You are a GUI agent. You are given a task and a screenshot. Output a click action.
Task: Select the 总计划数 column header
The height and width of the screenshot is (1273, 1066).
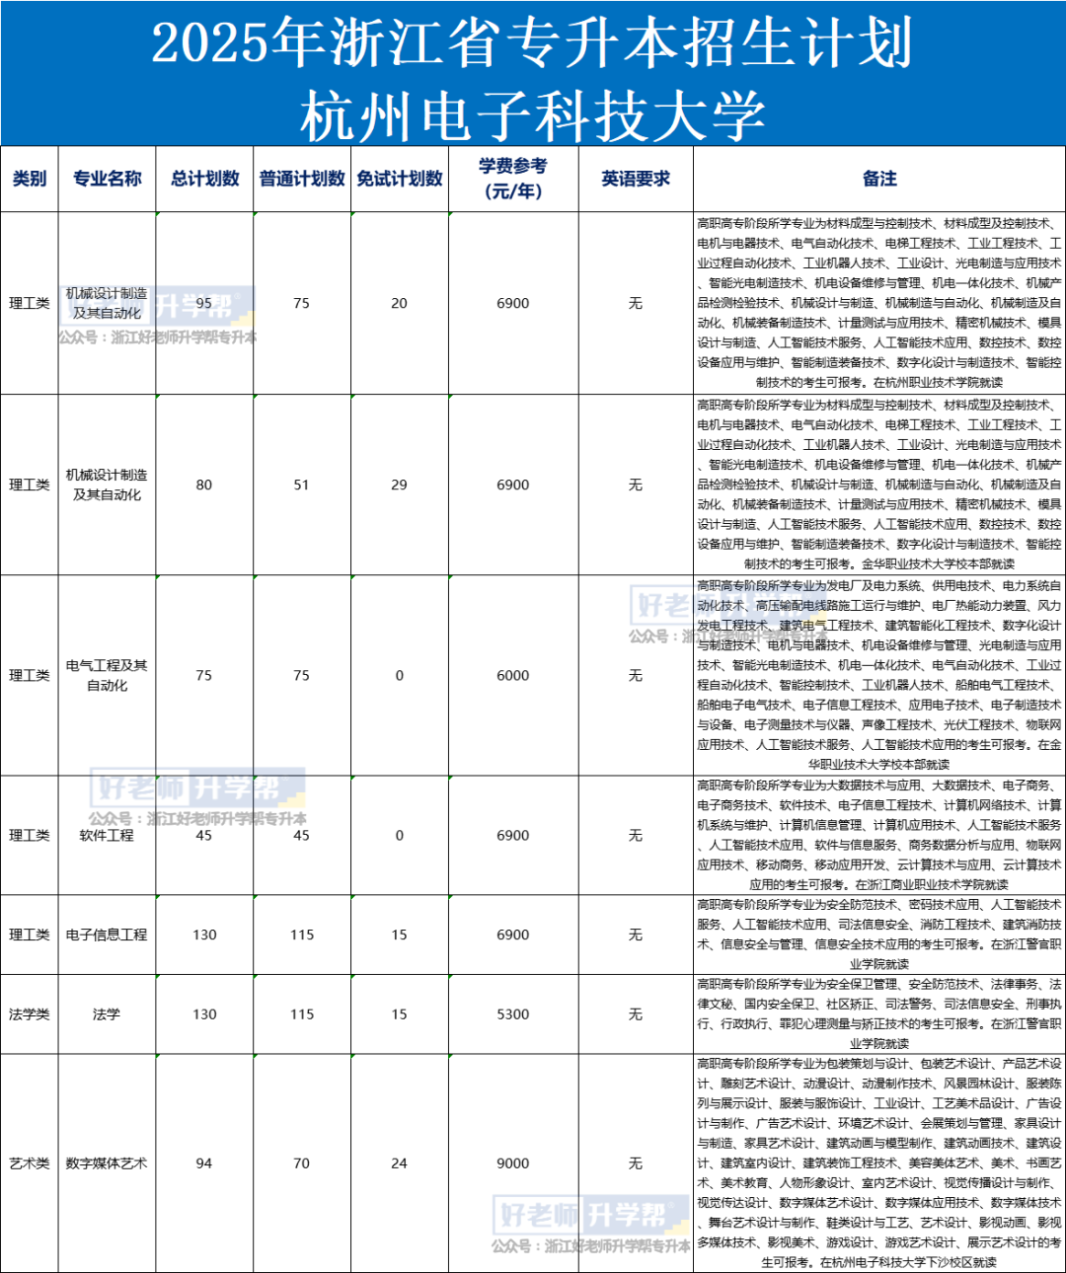point(204,179)
